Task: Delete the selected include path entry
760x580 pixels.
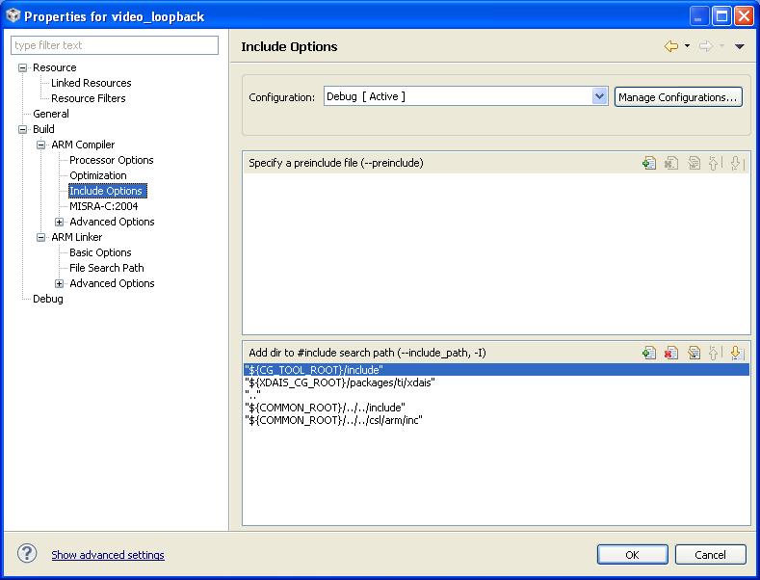Action: pyautogui.click(x=671, y=354)
